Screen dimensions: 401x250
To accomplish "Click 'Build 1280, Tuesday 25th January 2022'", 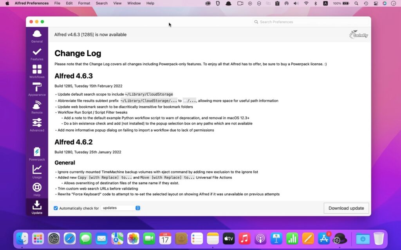I will click(88, 152).
